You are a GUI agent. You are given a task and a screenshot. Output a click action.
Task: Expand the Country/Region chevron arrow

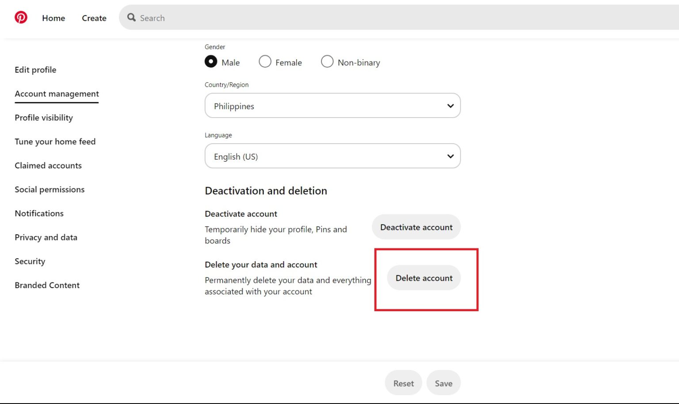(450, 106)
